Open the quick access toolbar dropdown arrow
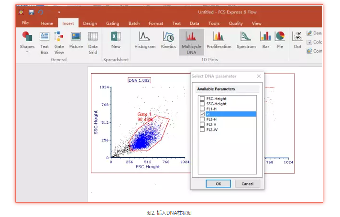This screenshot has height=217, width=340. tap(59, 12)
